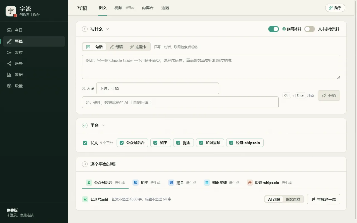Uncheck the 掘金 platform checkbox
The width and height of the screenshot is (357, 223).
[178, 143]
